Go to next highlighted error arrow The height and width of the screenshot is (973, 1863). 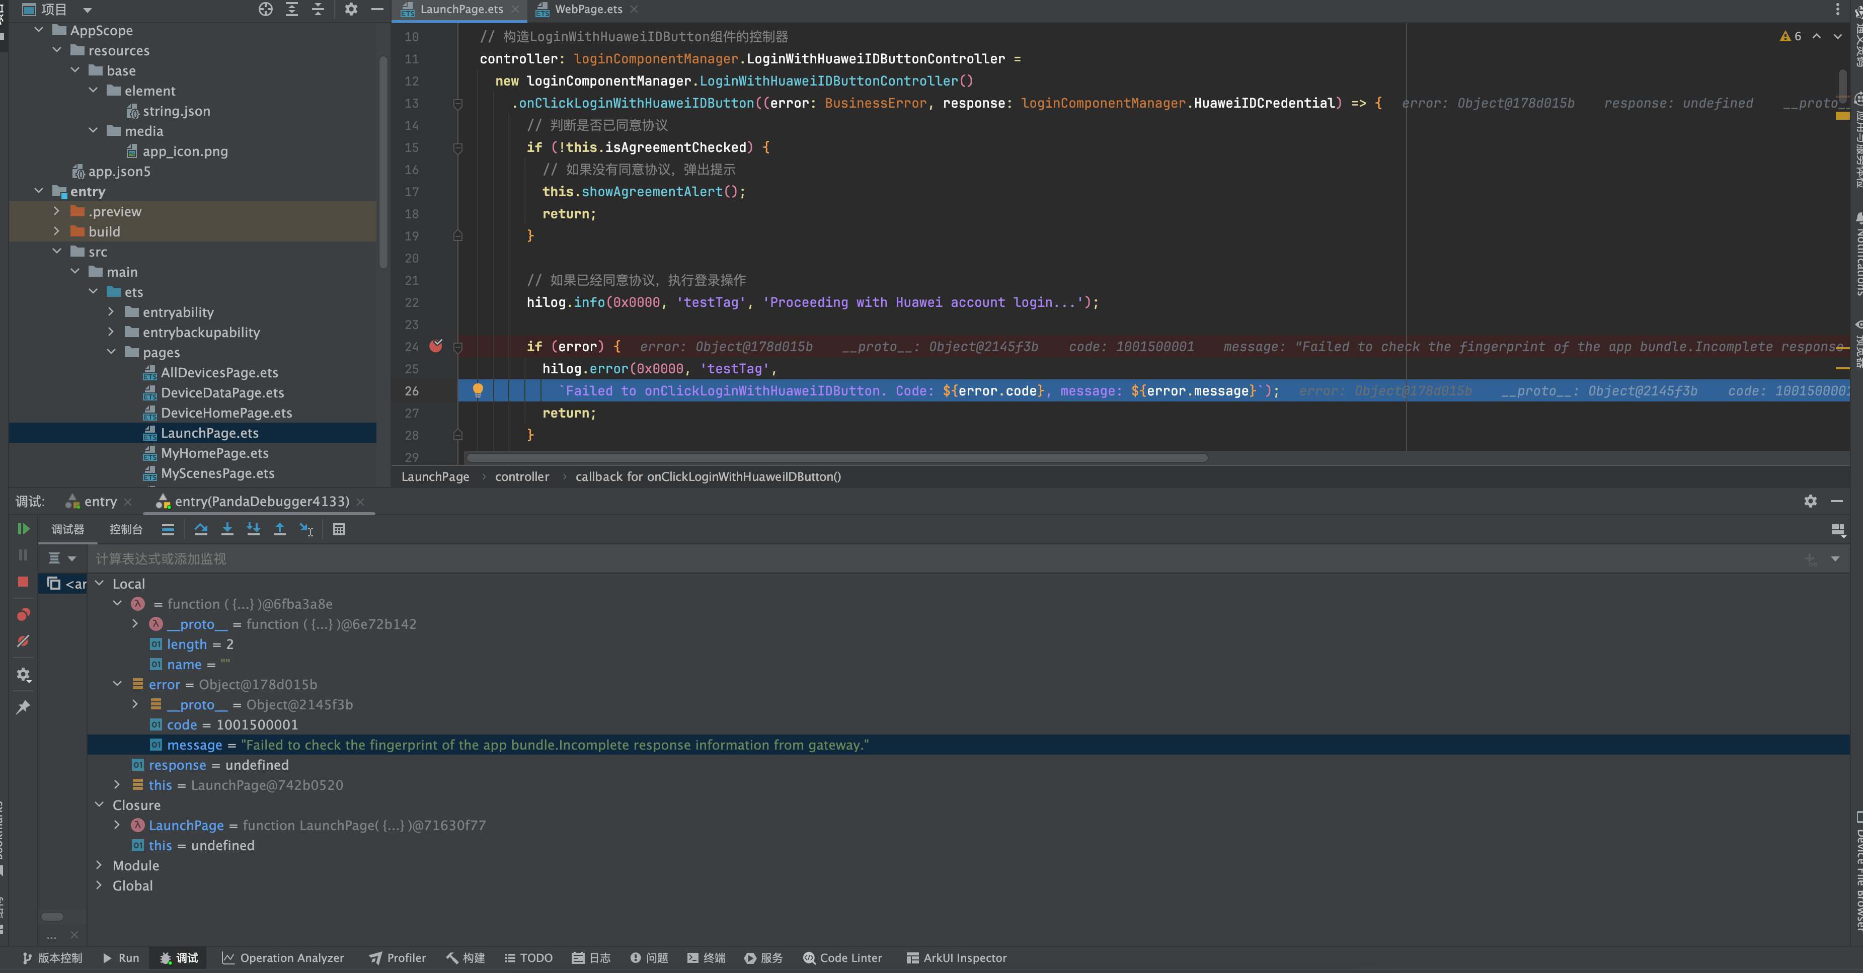tap(1838, 36)
